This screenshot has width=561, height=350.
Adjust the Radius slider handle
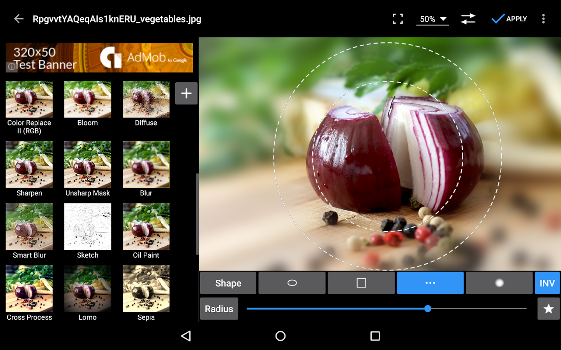(428, 308)
